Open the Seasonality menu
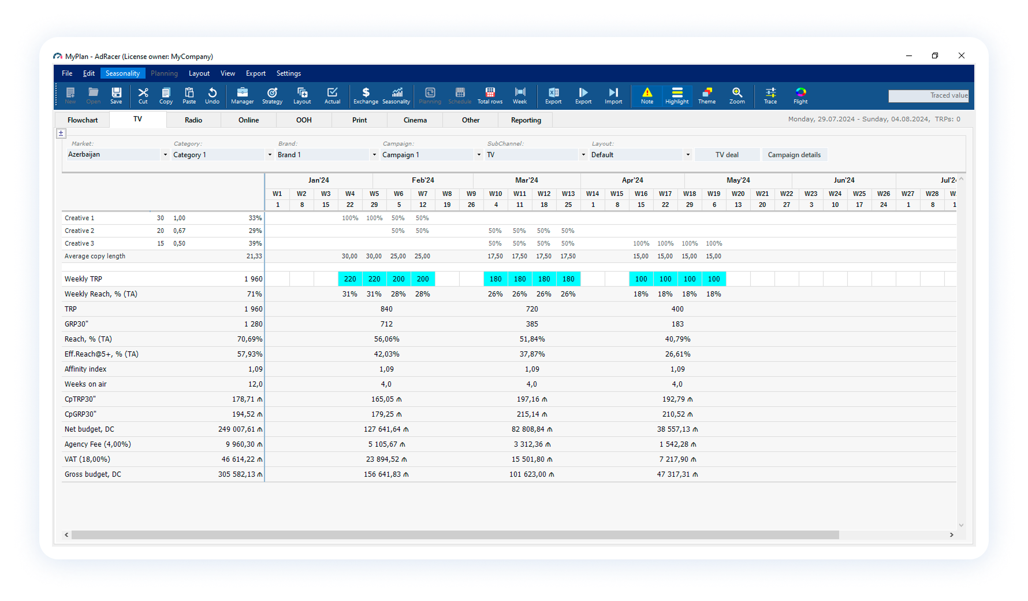Image resolution: width=1028 pixels, height=601 pixels. click(122, 73)
